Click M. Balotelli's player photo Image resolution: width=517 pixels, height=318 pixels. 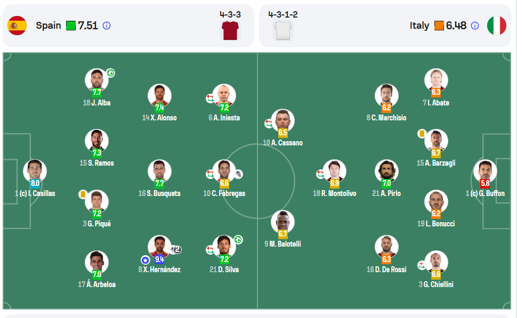pos(282,221)
